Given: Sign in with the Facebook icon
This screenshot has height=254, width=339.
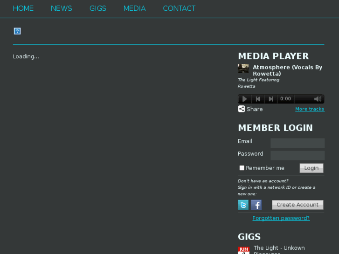Looking at the screenshot, I should 256,205.
